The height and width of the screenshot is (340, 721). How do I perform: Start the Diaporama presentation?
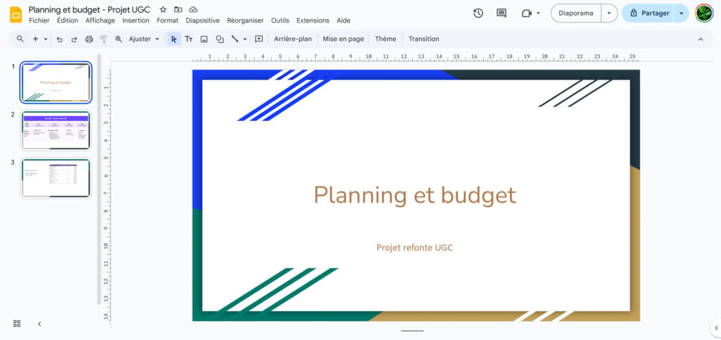[x=576, y=13]
